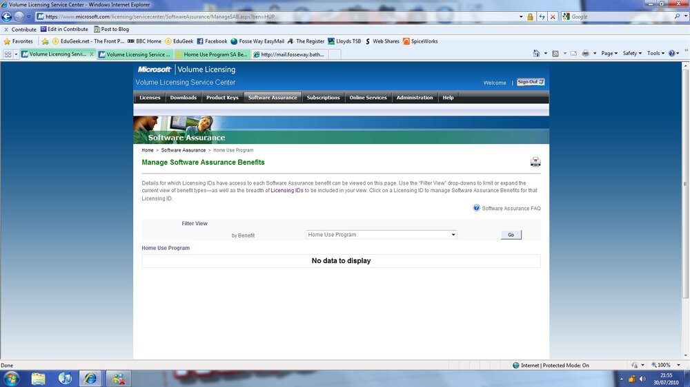
Task: Open the Tools menu dropdown
Action: point(655,53)
